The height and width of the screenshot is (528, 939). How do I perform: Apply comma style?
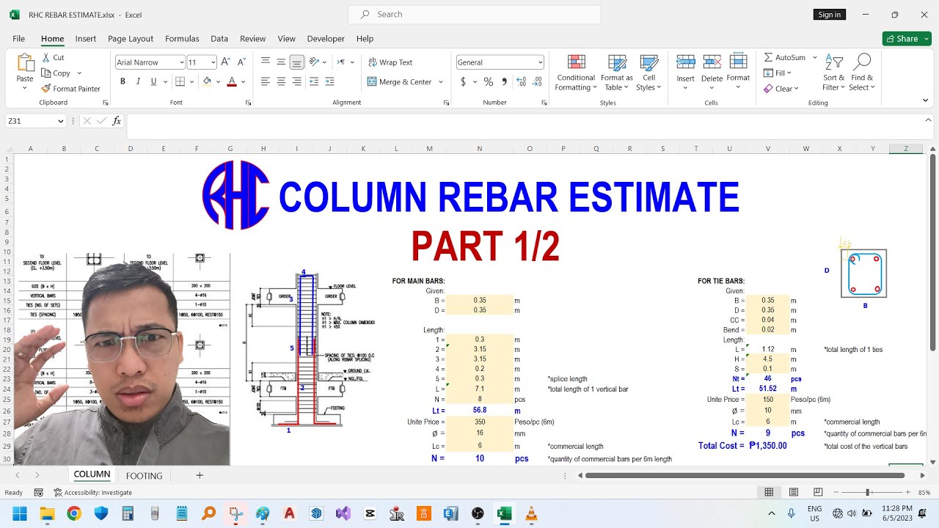(x=504, y=81)
